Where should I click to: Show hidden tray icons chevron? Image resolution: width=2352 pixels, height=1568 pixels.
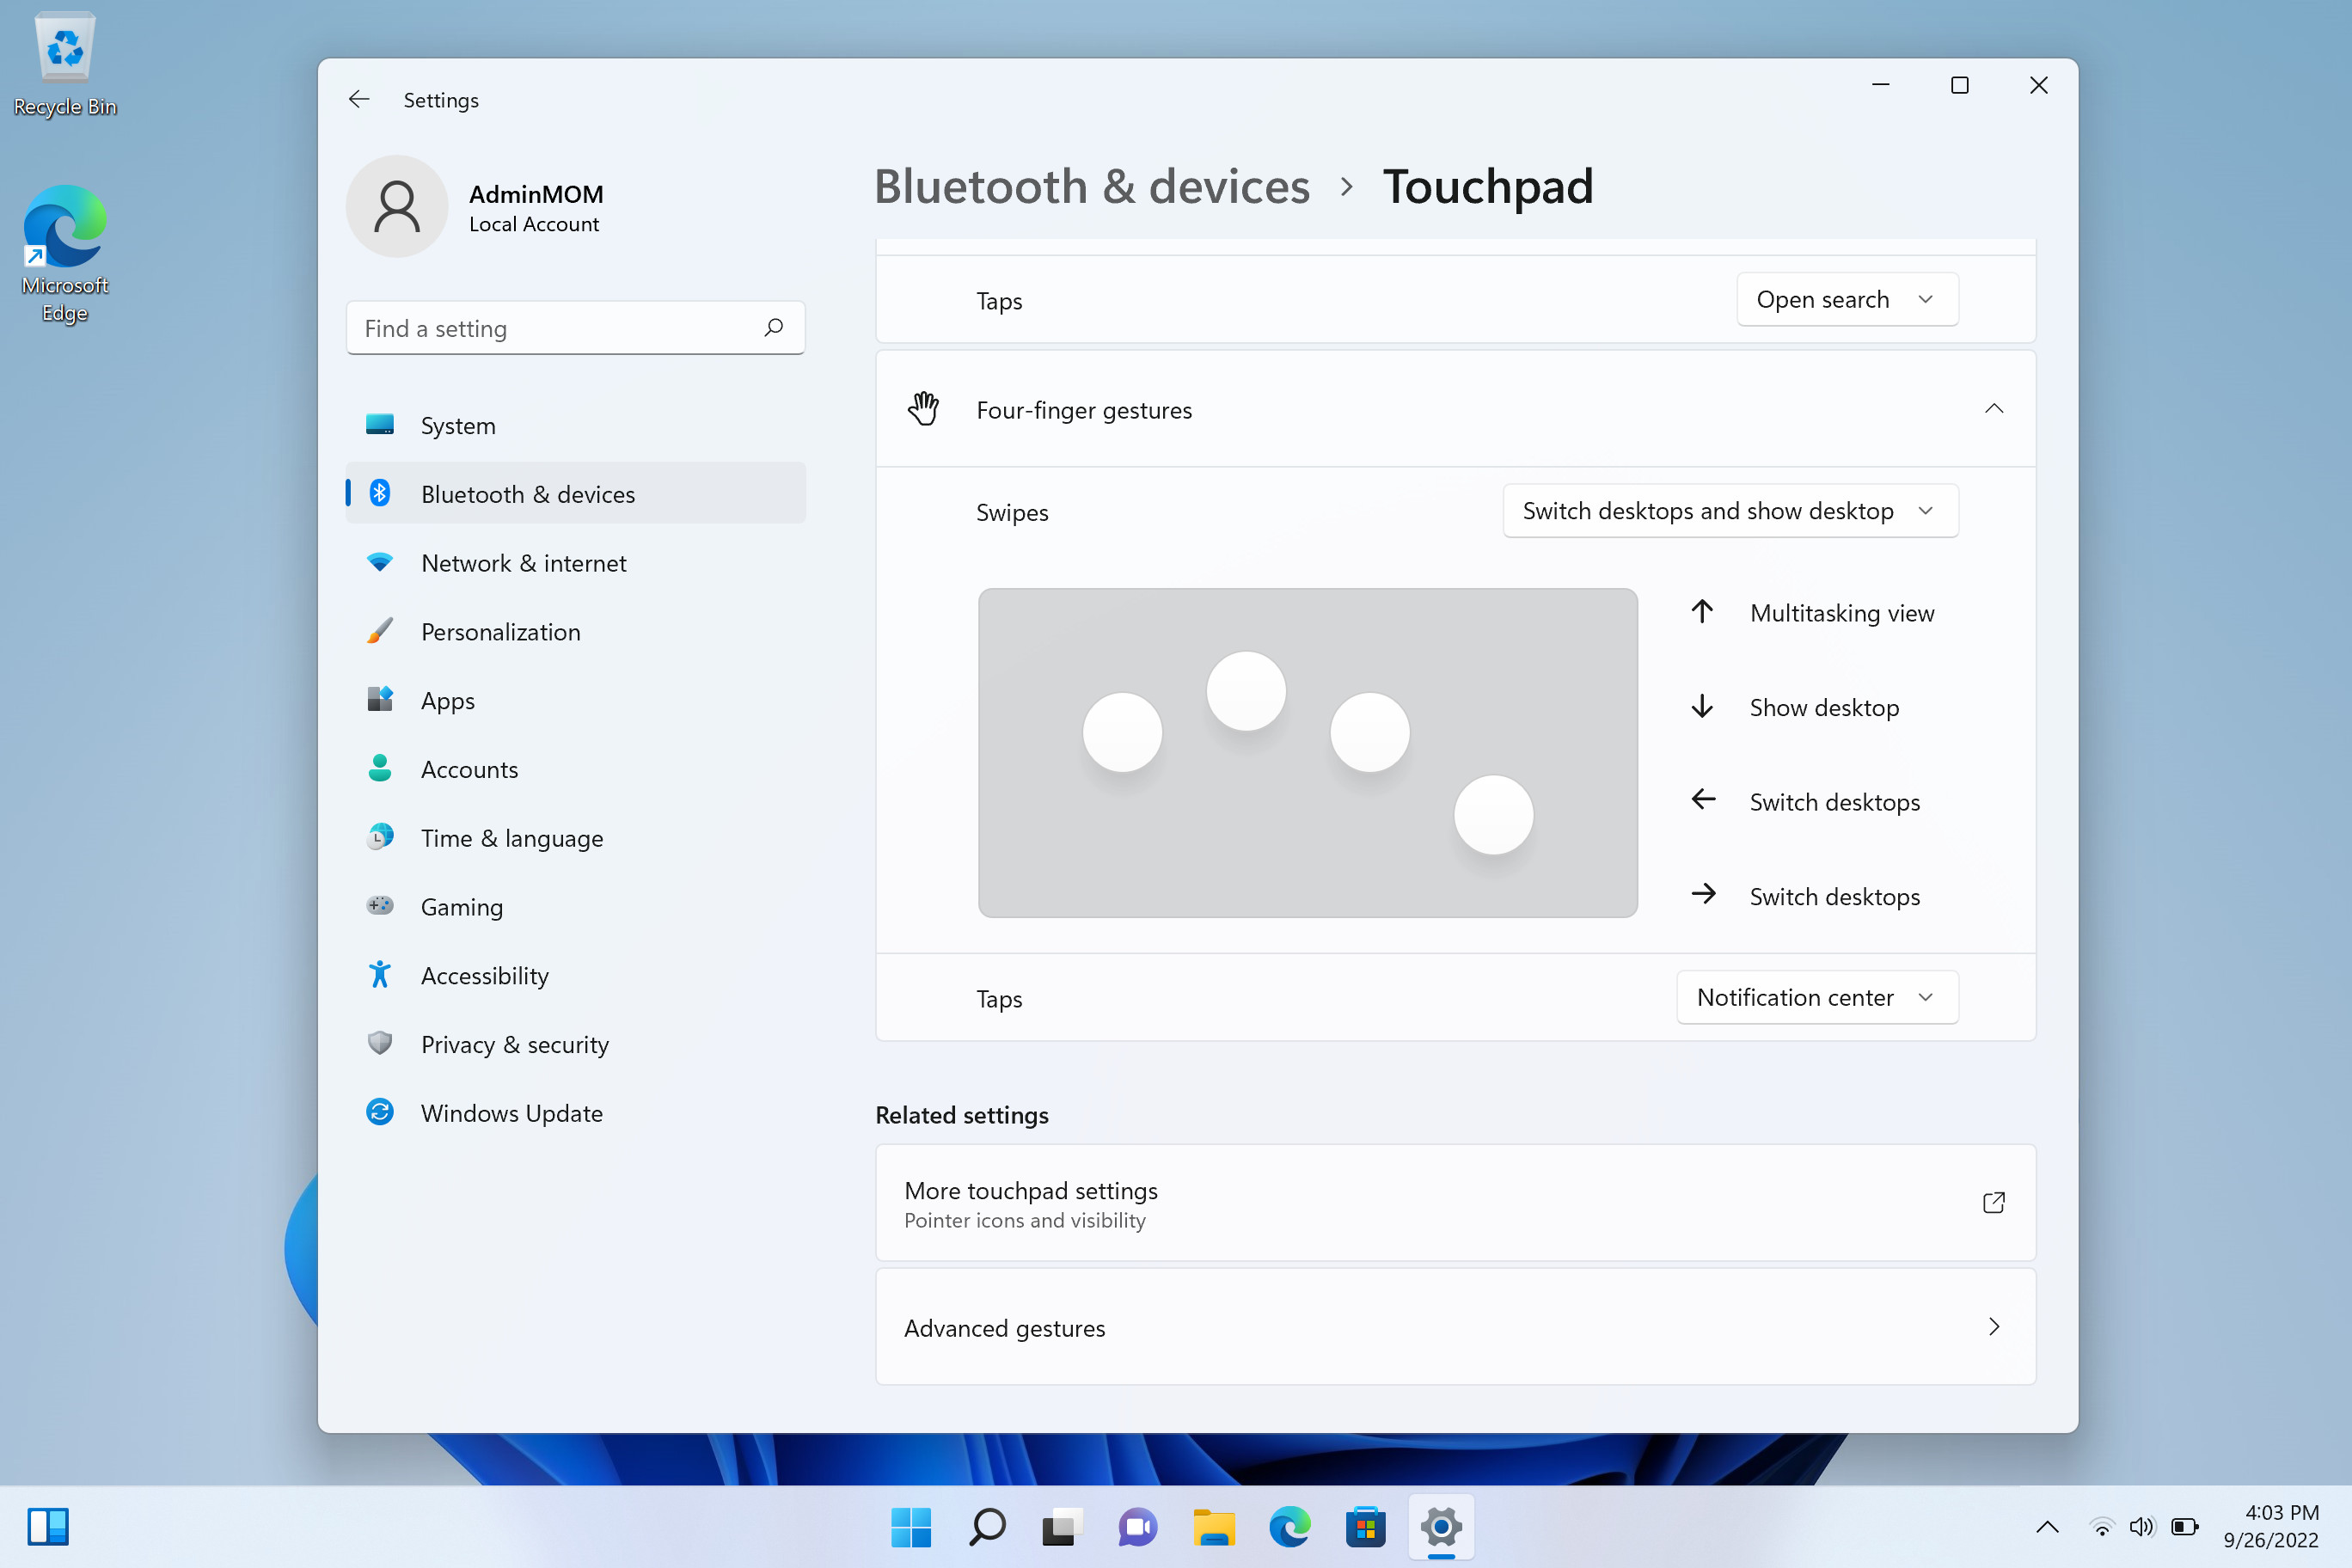2047,1527
